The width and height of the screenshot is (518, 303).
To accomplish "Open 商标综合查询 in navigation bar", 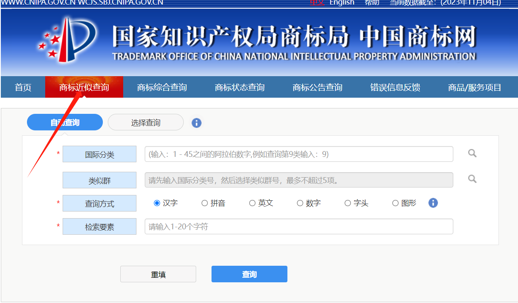I will (162, 87).
